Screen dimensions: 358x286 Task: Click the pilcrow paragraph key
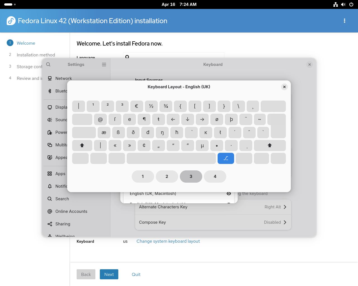[x=144, y=119]
